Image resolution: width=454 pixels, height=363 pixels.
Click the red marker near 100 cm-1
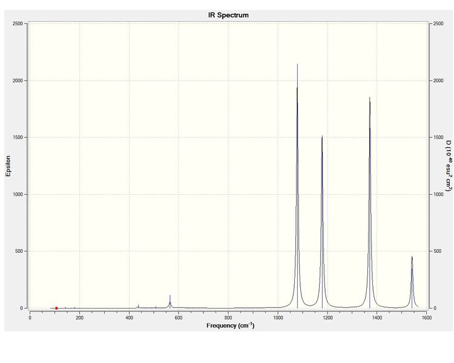pyautogui.click(x=56, y=308)
